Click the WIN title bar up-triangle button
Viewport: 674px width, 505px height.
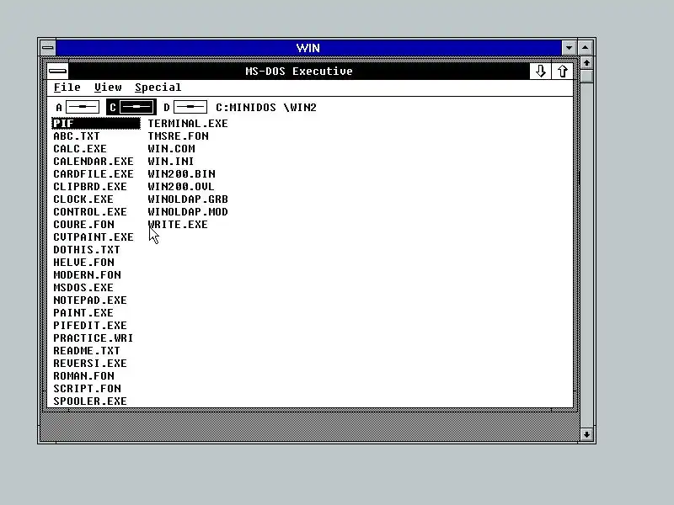click(x=585, y=48)
